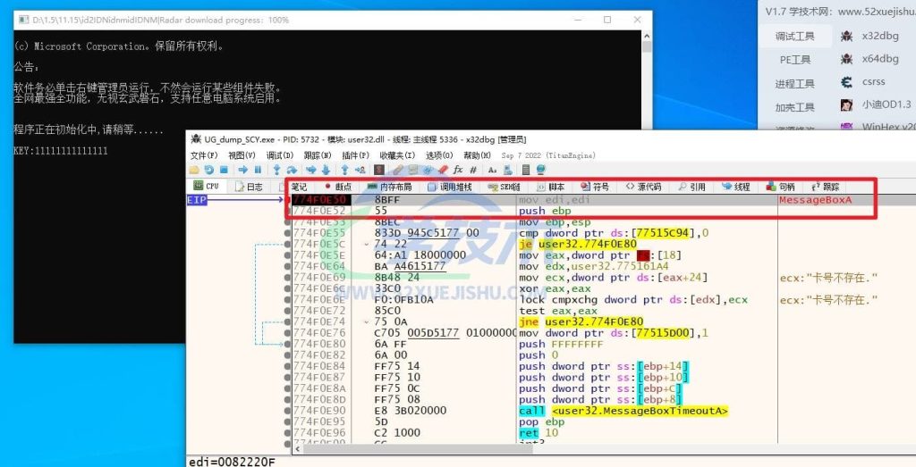916x467 pixels.
Task: Toggle breakpoint bullet at address 774F0E74
Action: coord(287,321)
